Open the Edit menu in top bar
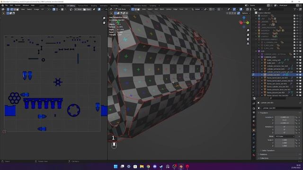Screen dimensions: 303x170 point(11,5)
